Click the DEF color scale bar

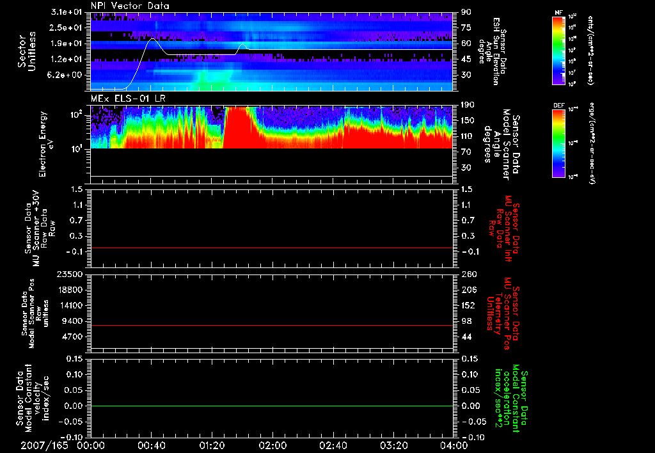click(x=559, y=143)
